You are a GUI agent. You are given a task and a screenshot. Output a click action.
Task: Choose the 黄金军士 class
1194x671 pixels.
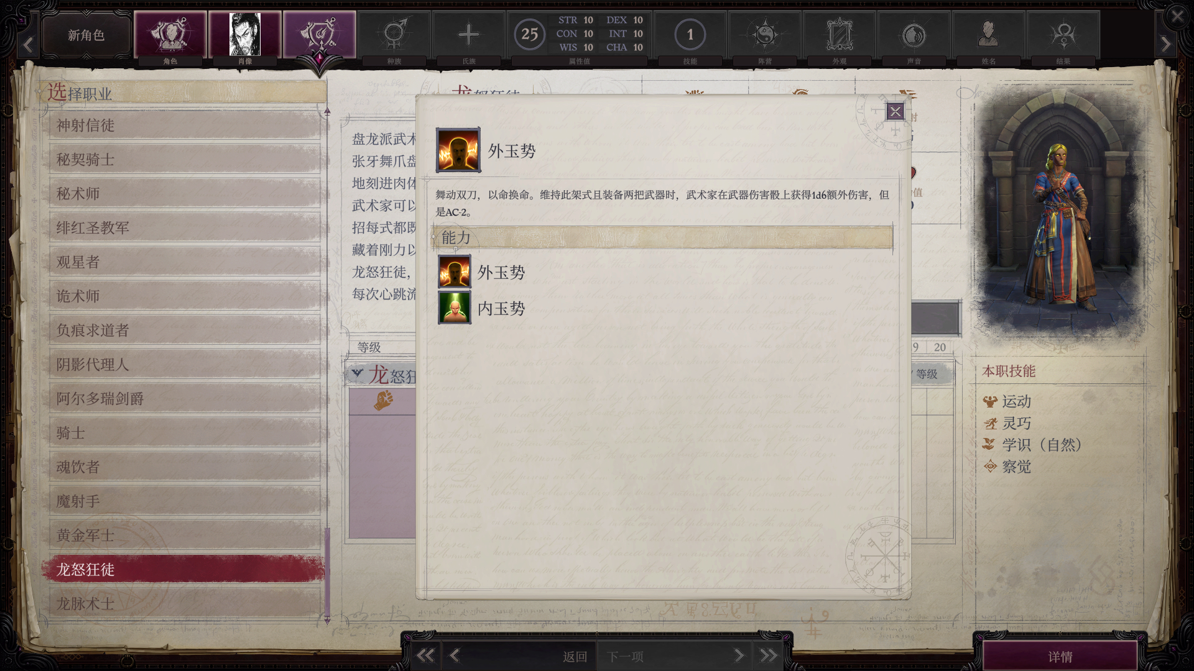tap(185, 536)
